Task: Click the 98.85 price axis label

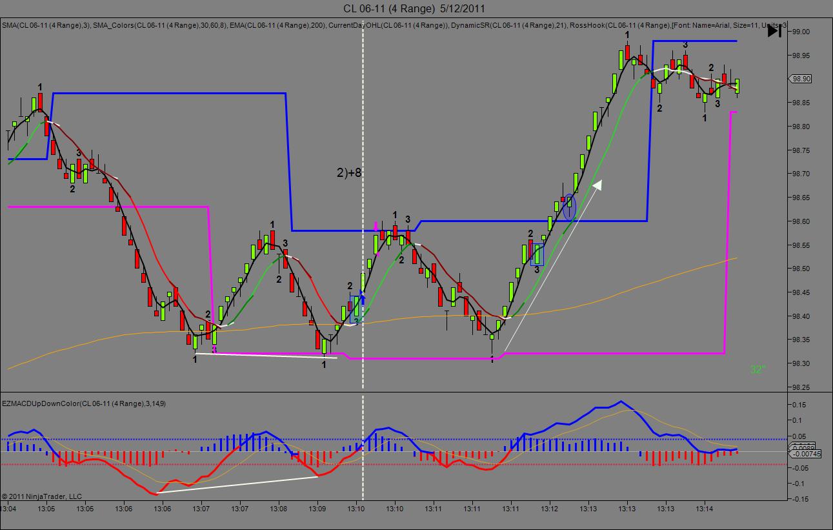Action: (801, 103)
